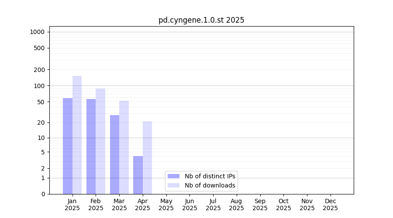Select the January downloads bar
The height and width of the screenshot is (218, 393).
pyautogui.click(x=77, y=135)
